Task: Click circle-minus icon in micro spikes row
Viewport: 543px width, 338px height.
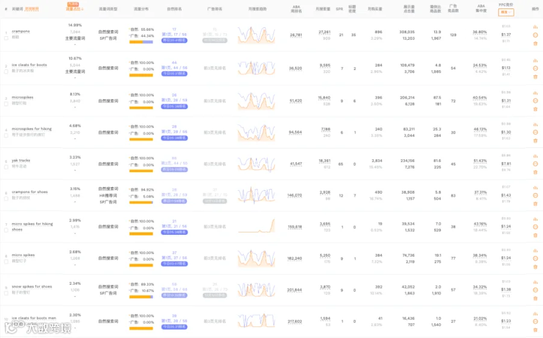Action: click(x=535, y=258)
